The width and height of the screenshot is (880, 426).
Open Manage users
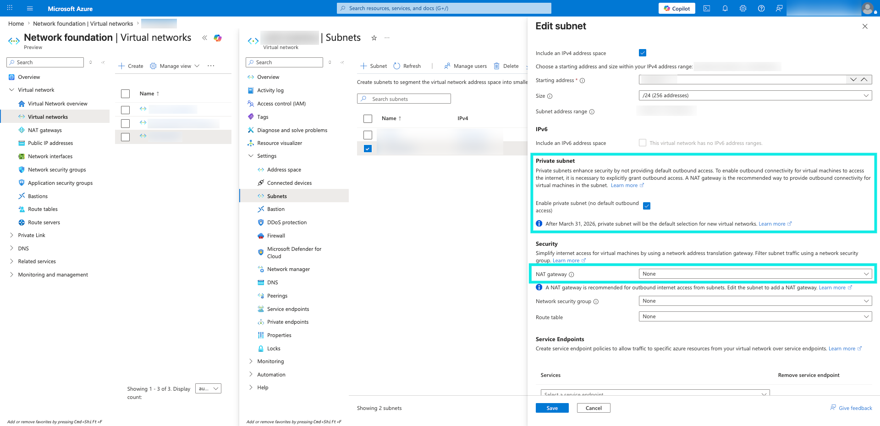pyautogui.click(x=465, y=66)
